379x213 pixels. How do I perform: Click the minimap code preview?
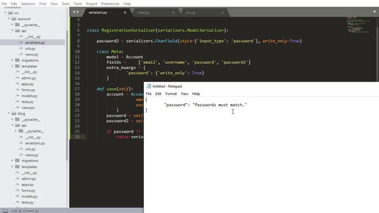[x=359, y=25]
